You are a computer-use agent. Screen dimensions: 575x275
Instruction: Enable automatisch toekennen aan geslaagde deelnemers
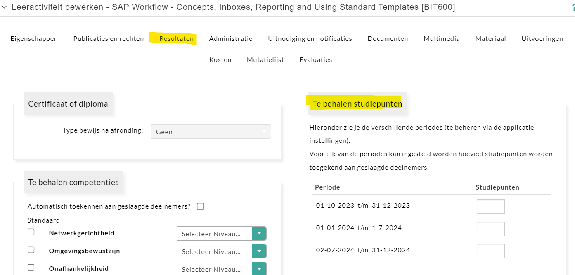pyautogui.click(x=201, y=206)
